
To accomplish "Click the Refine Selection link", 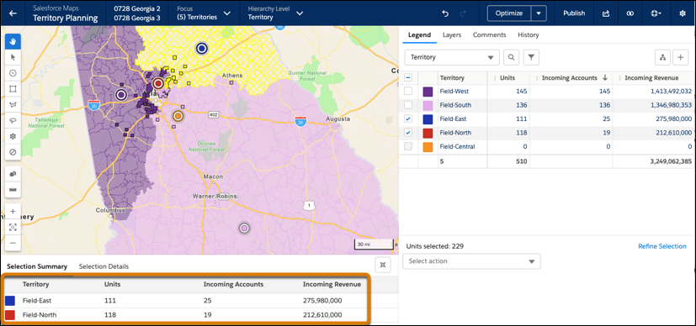I will click(662, 246).
